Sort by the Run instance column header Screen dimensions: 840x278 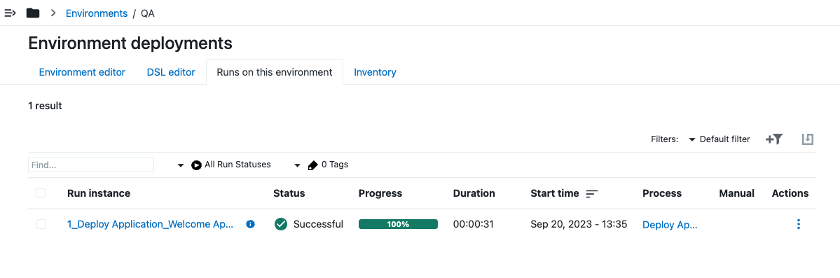click(99, 193)
